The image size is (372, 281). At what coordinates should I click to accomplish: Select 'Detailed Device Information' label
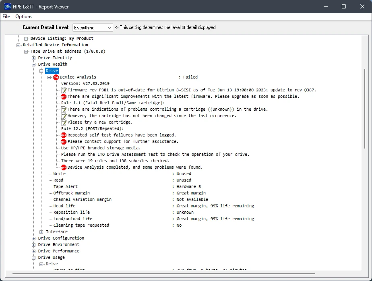(x=56, y=45)
